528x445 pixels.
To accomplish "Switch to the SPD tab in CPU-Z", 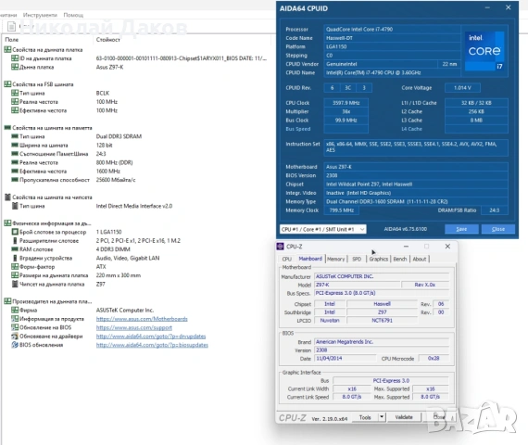I will [x=357, y=259].
